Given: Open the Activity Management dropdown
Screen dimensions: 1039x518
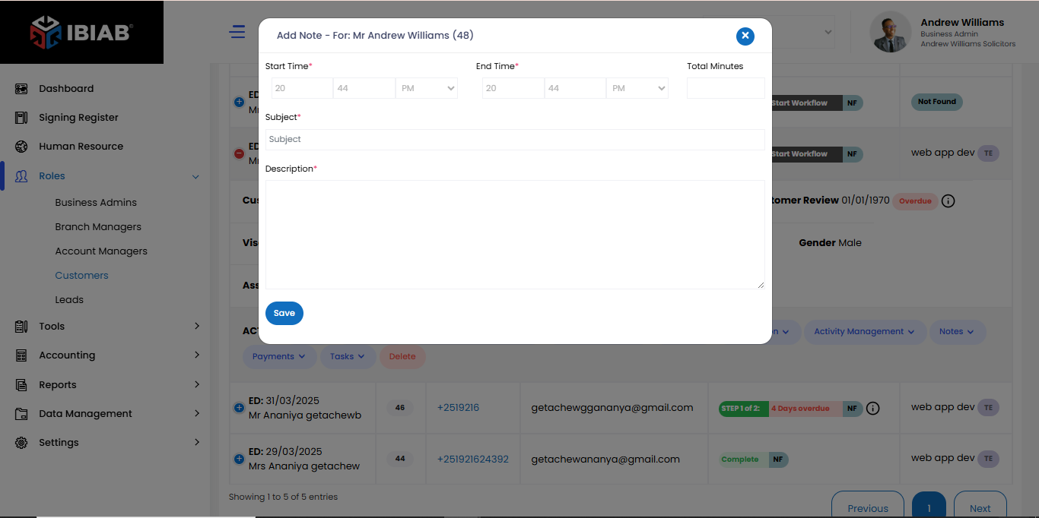Looking at the screenshot, I should [x=865, y=332].
